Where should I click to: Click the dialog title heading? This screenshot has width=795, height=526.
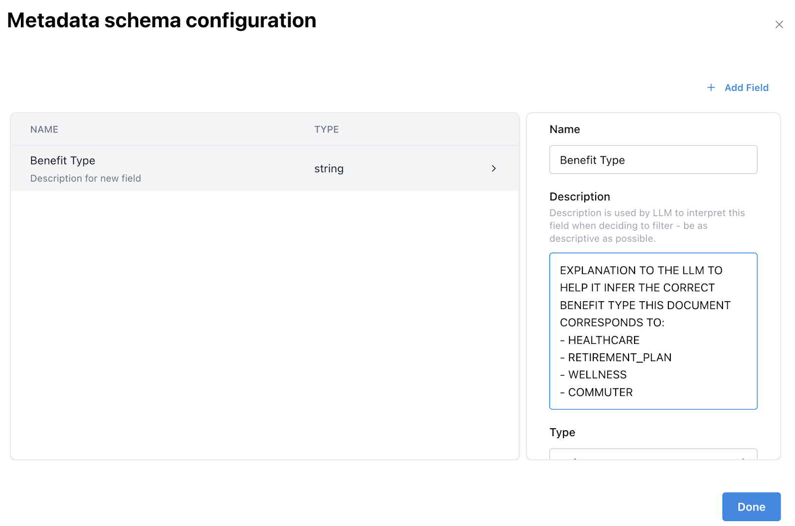pyautogui.click(x=161, y=21)
